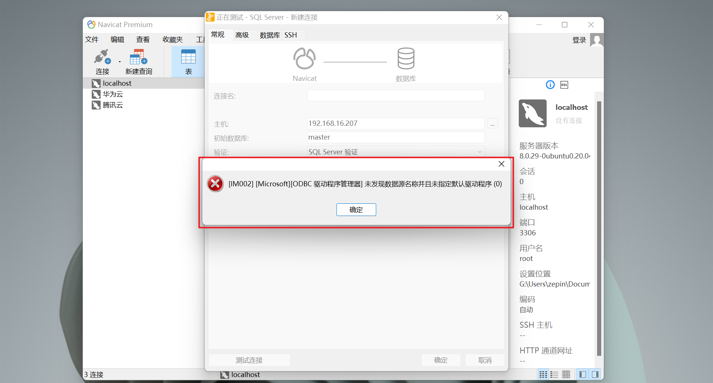Click the 确定 button at the bottom of the connection dialog
The image size is (713, 383).
point(441,360)
